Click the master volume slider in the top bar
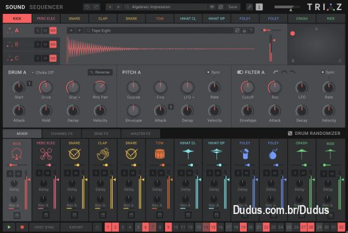 pos(287,8)
